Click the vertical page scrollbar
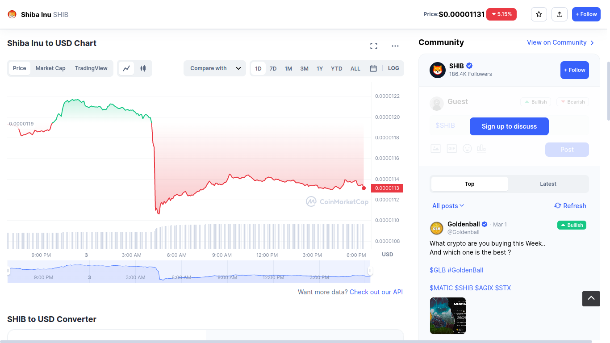Image resolution: width=610 pixels, height=343 pixels. tap(608, 92)
